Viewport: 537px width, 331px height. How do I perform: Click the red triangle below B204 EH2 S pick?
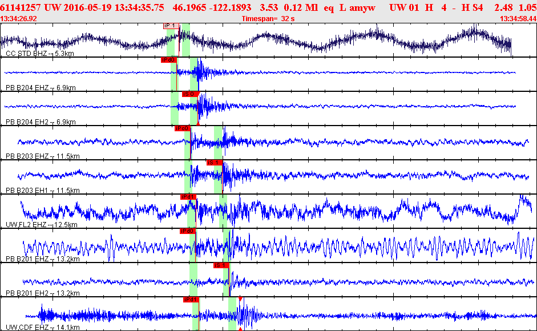tap(198, 123)
